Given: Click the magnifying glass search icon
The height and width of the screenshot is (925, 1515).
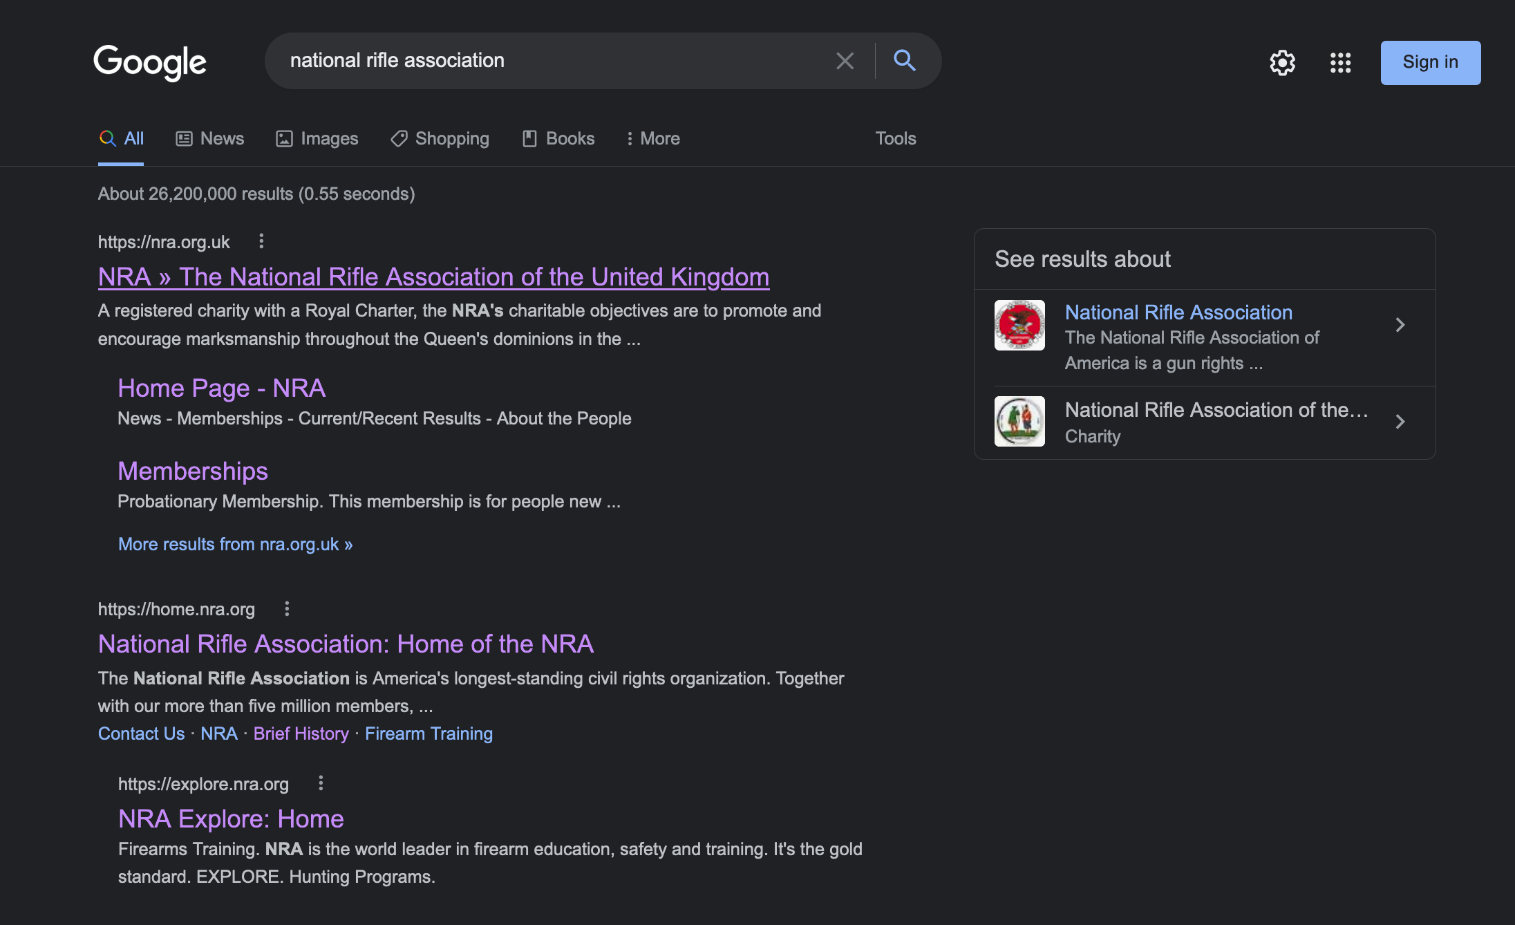Looking at the screenshot, I should point(904,61).
